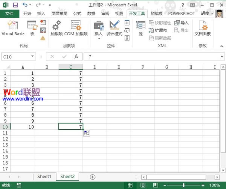
Task: Click the Normal view grid icon
Action: pos(130,185)
